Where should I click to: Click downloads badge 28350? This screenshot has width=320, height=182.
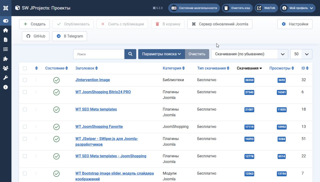coord(249,80)
